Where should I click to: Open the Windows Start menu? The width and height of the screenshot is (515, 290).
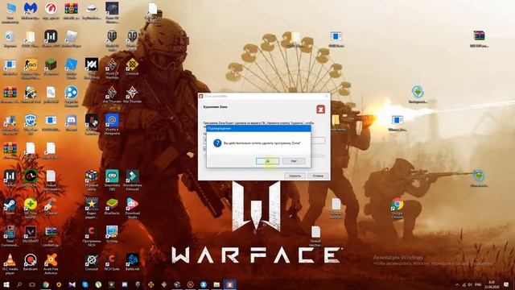click(x=6, y=284)
